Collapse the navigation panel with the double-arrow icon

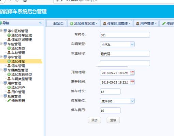click(40, 23)
